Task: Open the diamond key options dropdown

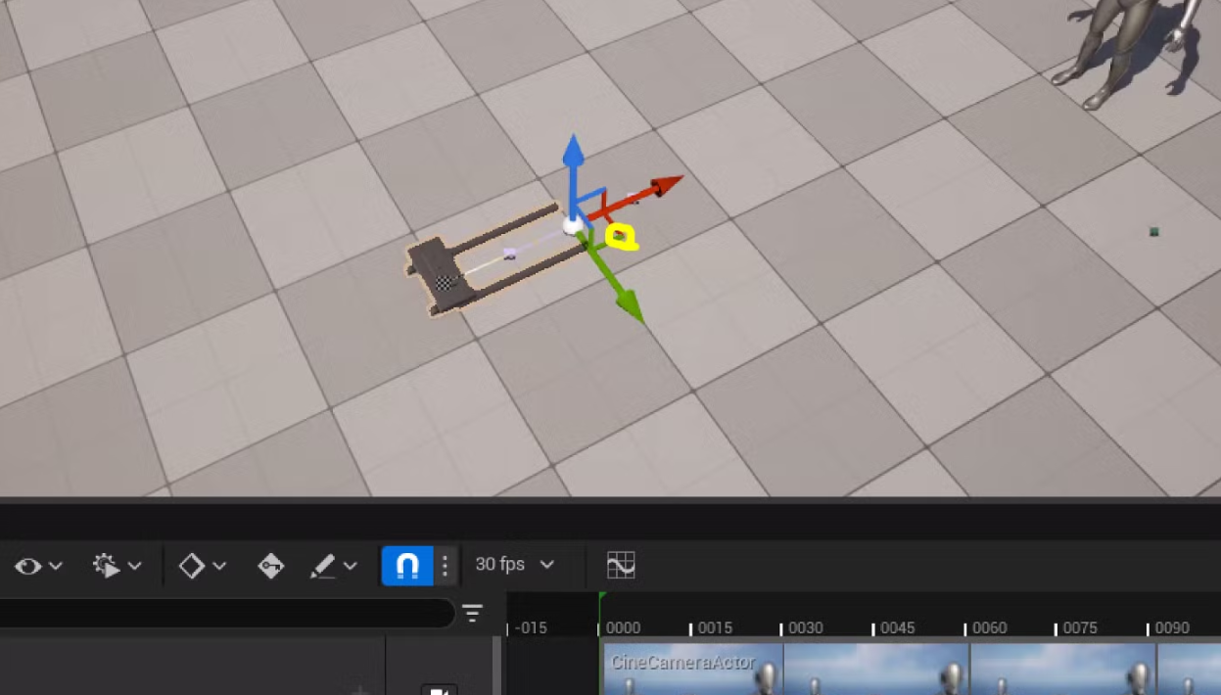Action: 203,566
